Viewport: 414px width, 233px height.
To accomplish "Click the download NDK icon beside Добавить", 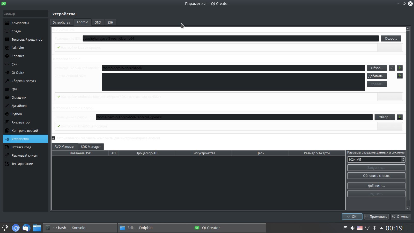I will 400,76.
